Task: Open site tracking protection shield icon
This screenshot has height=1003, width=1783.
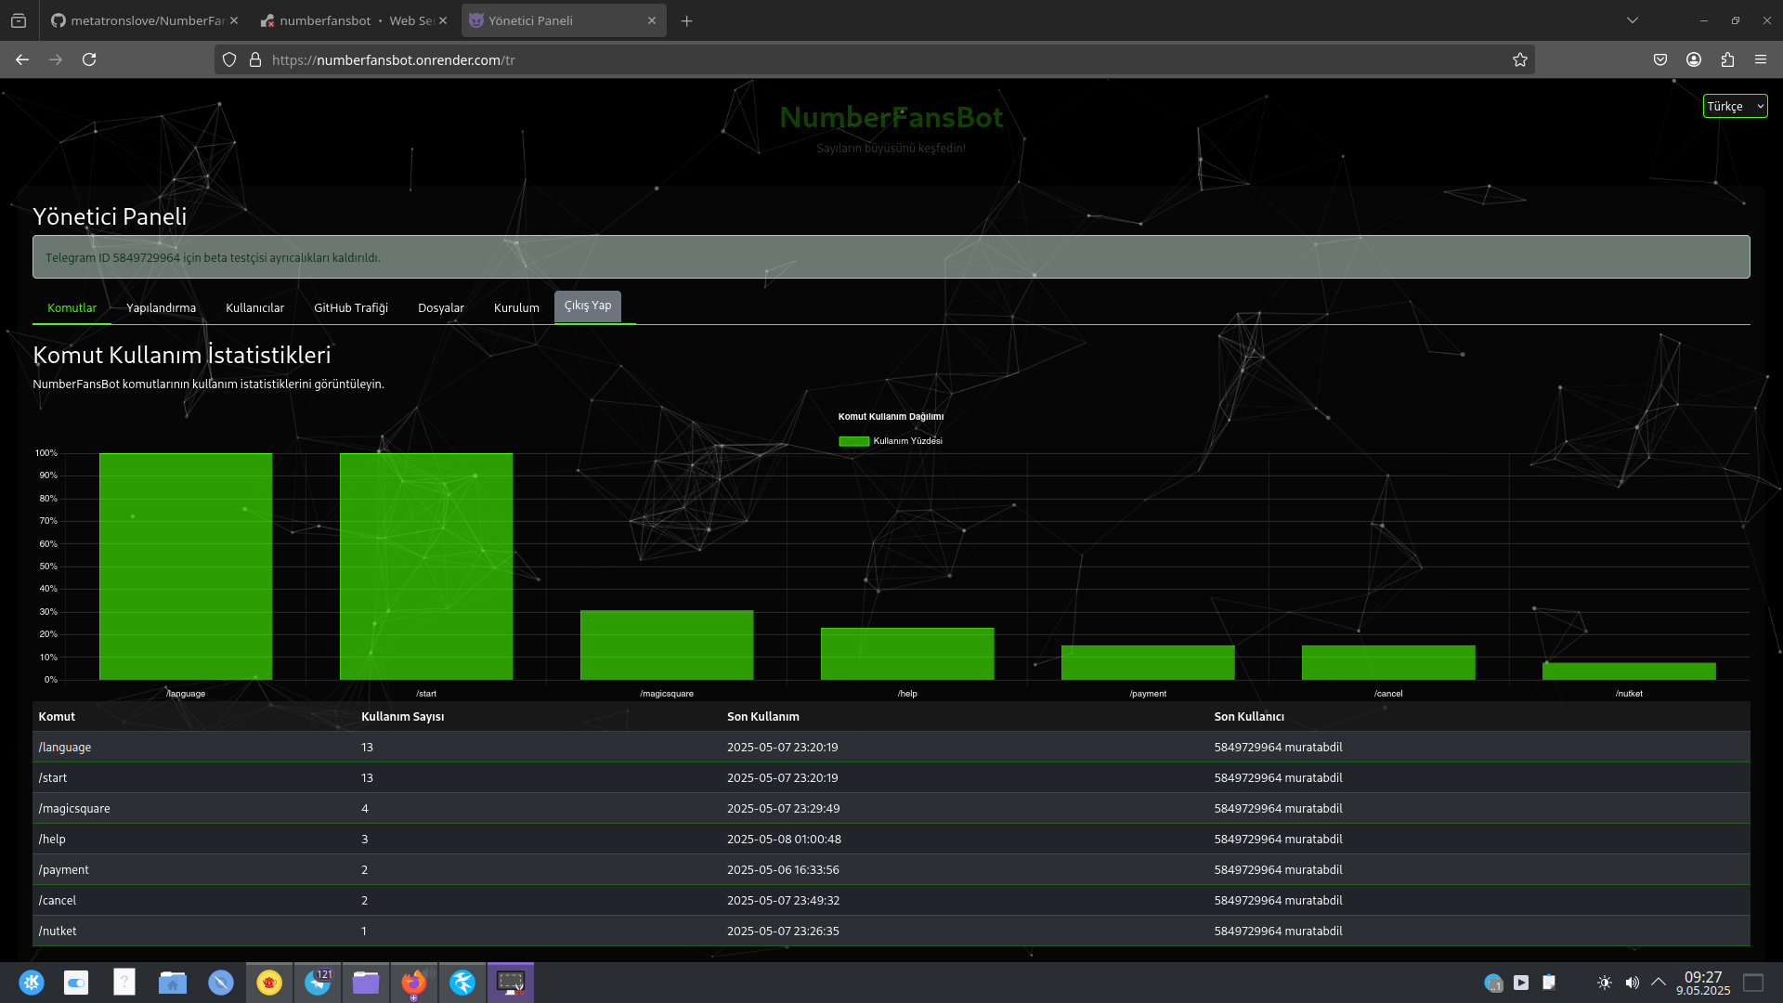Action: tap(229, 59)
